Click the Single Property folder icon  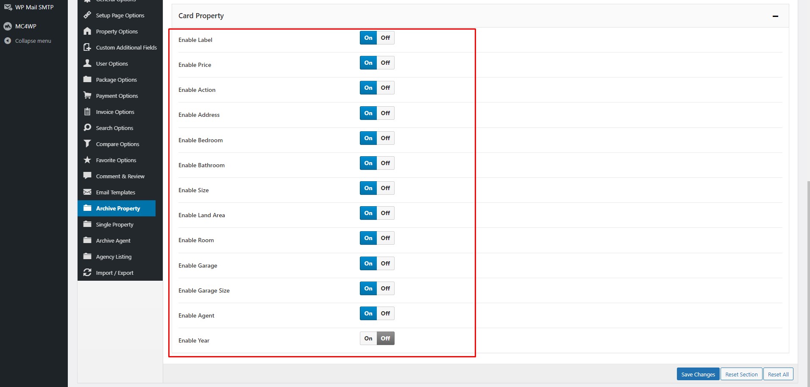pyautogui.click(x=87, y=224)
